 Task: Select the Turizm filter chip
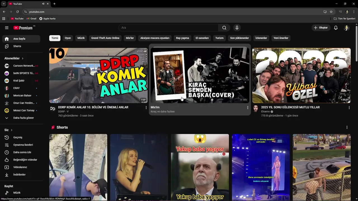tap(220, 38)
